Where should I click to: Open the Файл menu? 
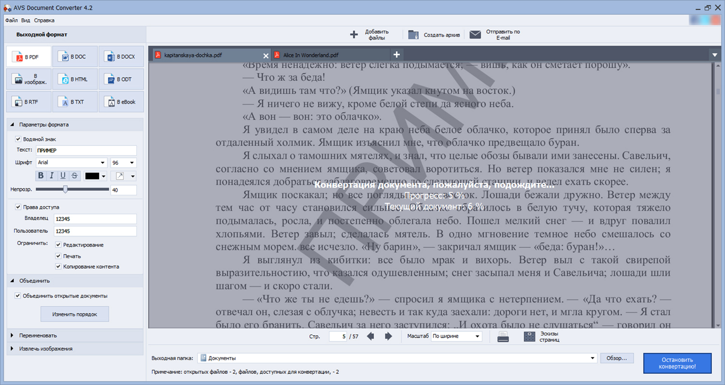(12, 20)
